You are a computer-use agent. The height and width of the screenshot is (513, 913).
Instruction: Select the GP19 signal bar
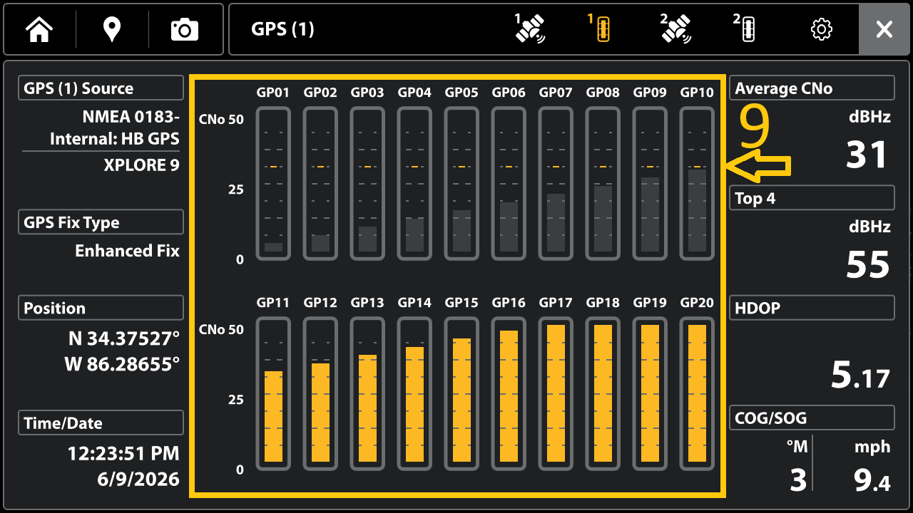[650, 393]
